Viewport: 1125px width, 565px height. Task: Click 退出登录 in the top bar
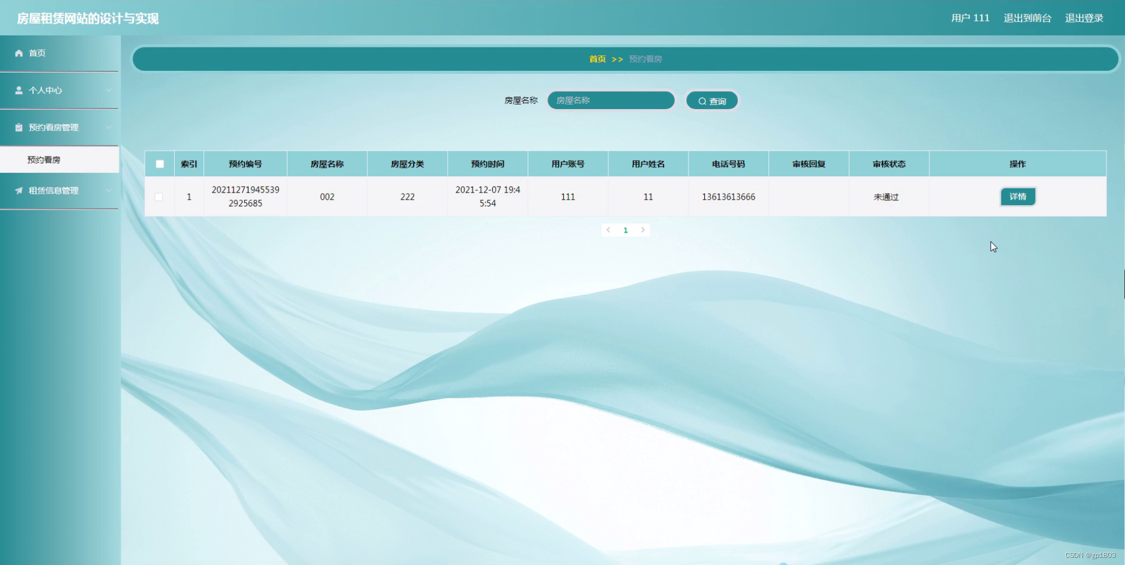pyautogui.click(x=1083, y=18)
